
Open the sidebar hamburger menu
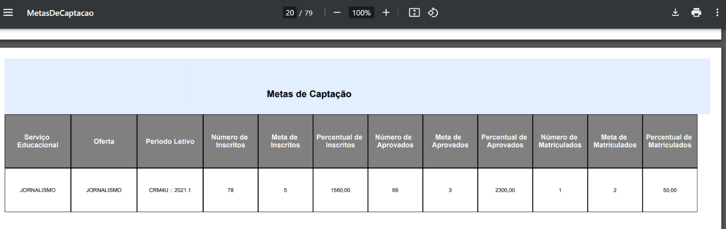(8, 13)
